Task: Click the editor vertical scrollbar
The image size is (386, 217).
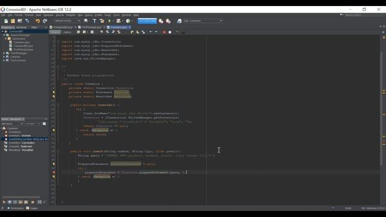Action: coord(381,108)
